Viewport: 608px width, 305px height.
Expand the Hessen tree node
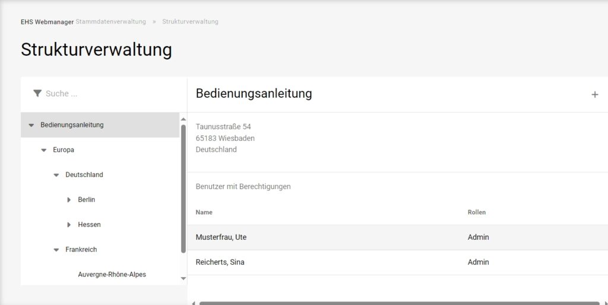point(69,225)
